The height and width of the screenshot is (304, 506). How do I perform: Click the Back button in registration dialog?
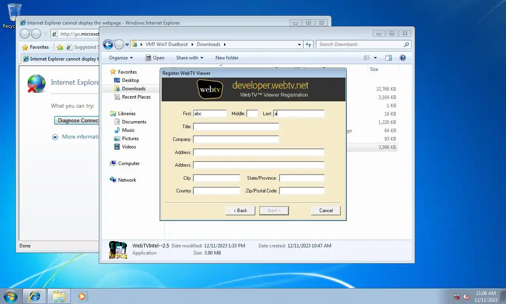(x=240, y=211)
